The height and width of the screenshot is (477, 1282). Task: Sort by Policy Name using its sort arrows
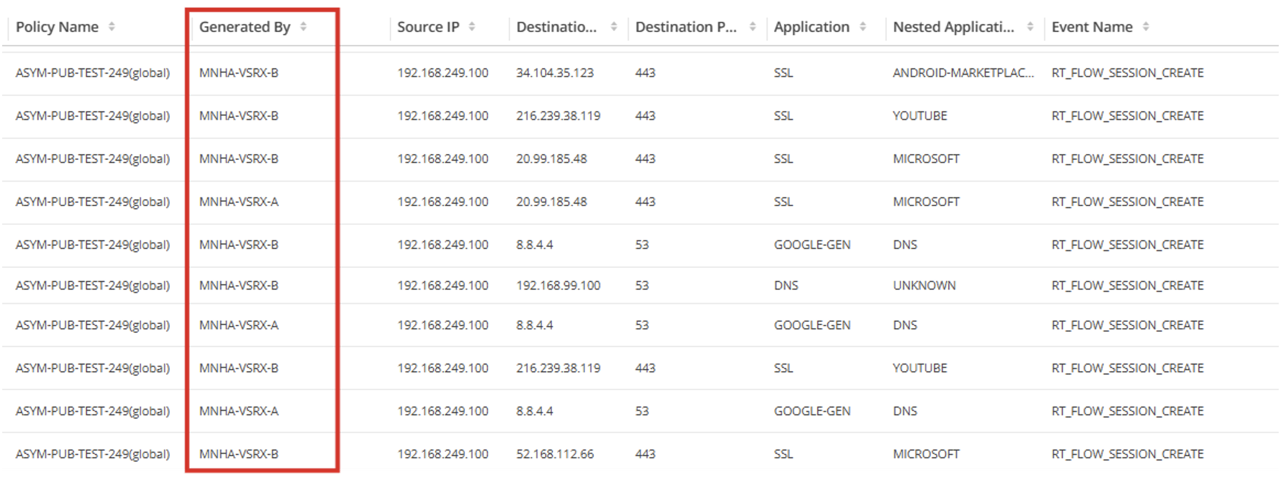[111, 27]
